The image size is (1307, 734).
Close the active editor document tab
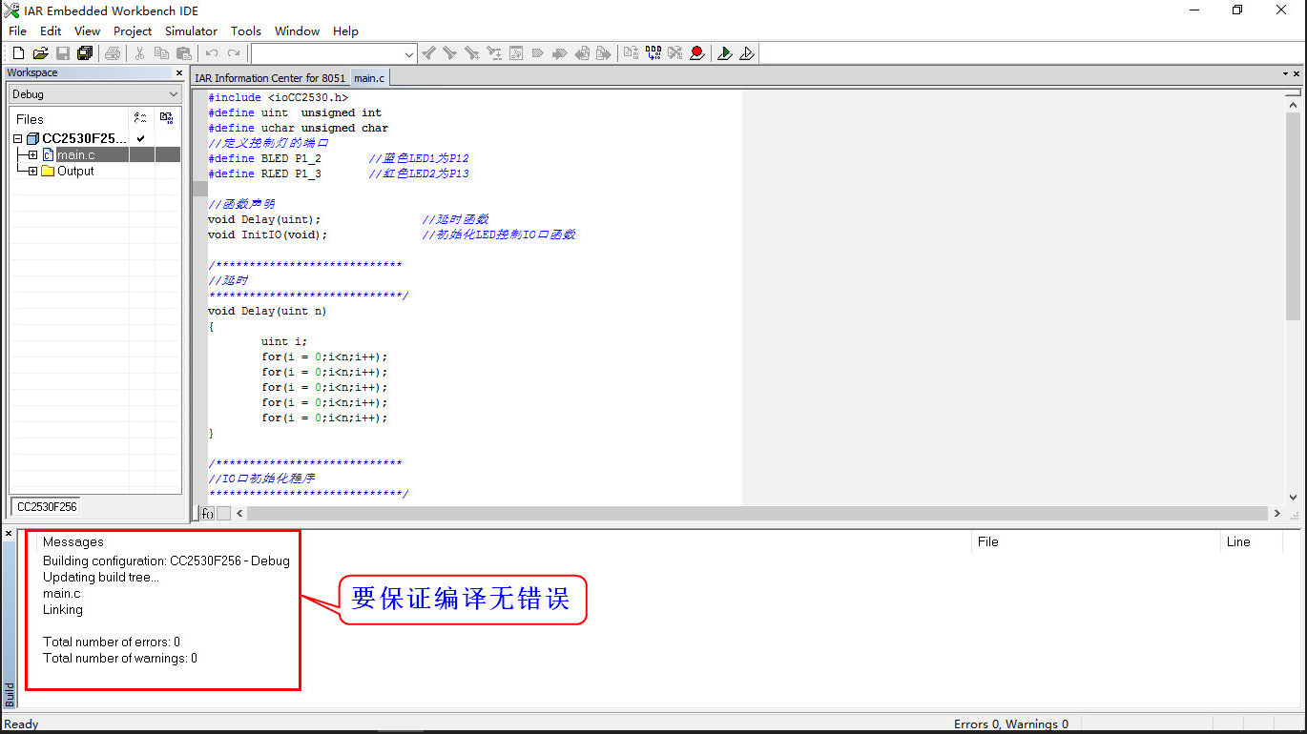(x=1297, y=74)
